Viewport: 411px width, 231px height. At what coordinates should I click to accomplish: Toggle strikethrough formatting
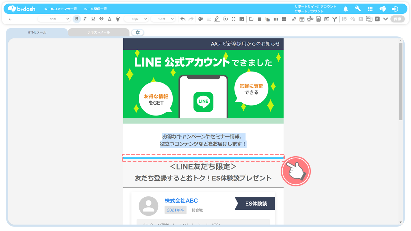click(101, 19)
